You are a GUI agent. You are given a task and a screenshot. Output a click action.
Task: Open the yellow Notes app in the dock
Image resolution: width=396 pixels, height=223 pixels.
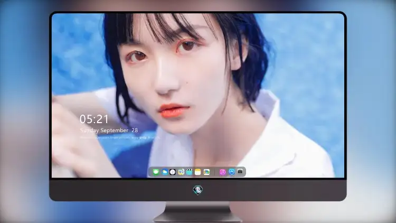pos(198,172)
